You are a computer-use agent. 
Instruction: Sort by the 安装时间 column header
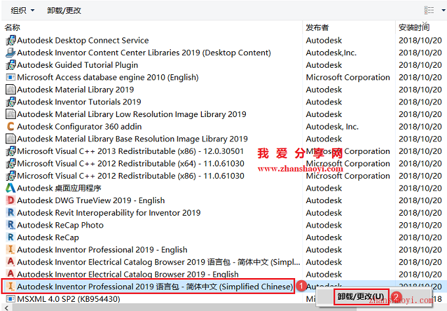click(414, 28)
